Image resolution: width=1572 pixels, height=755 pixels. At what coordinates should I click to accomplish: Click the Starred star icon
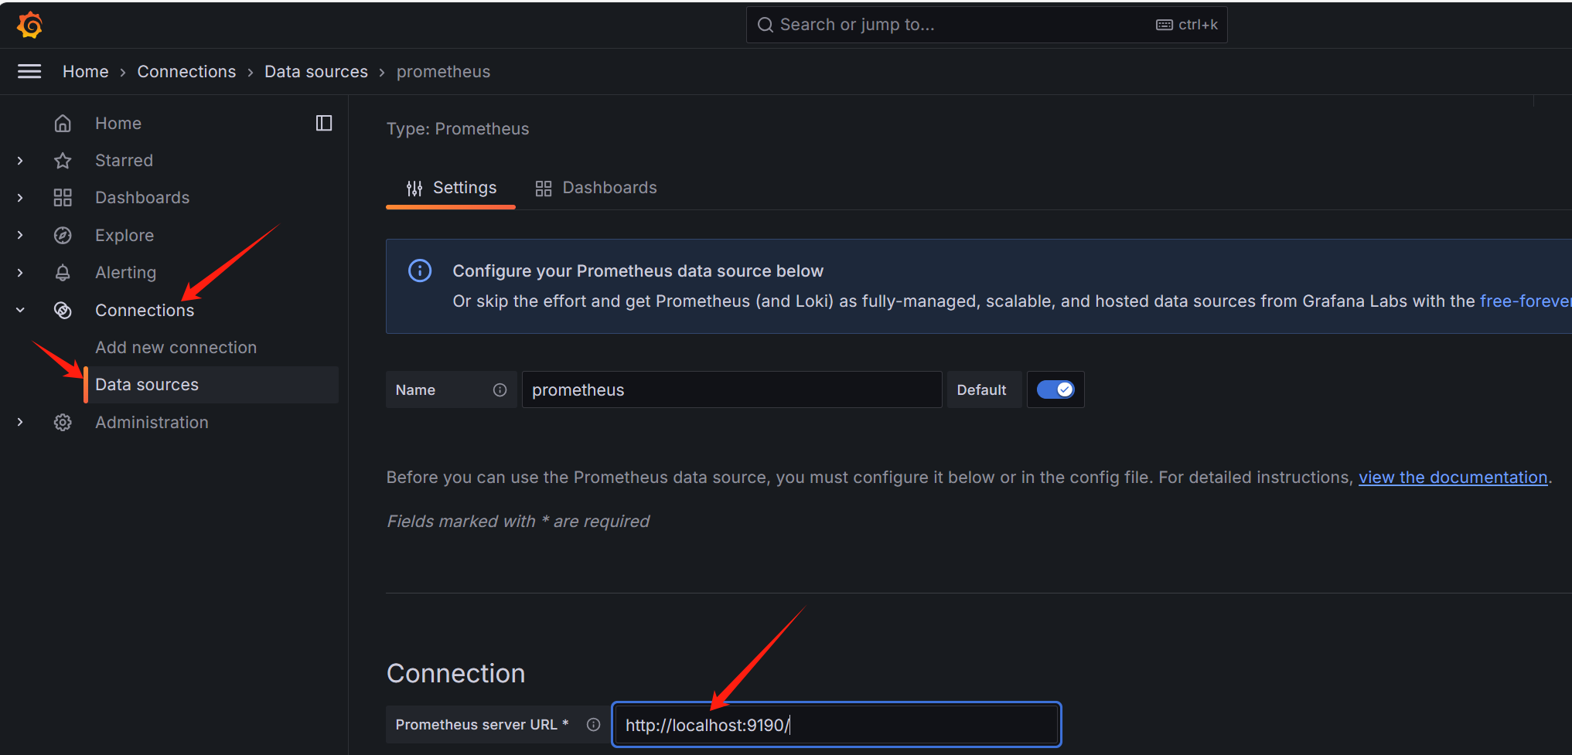tap(63, 161)
